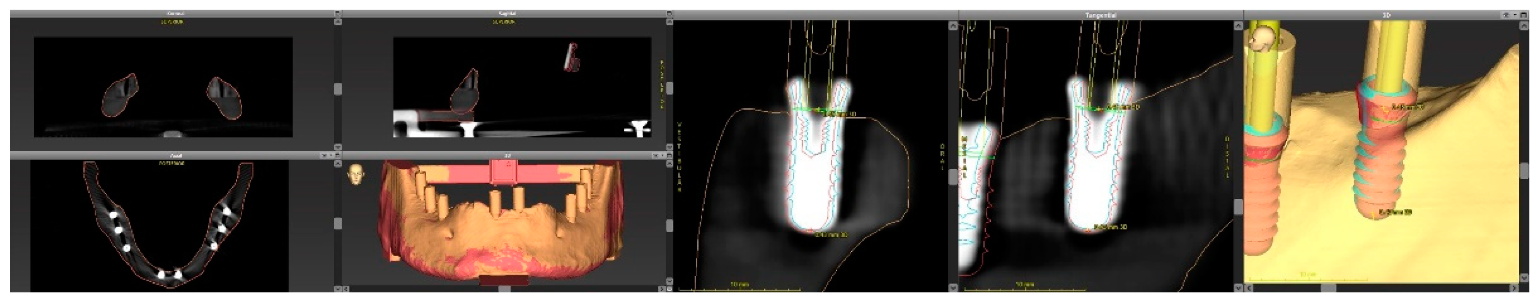Maximize the implant 3D panel at far right
The height and width of the screenshot is (303, 1540).
click(1524, 15)
